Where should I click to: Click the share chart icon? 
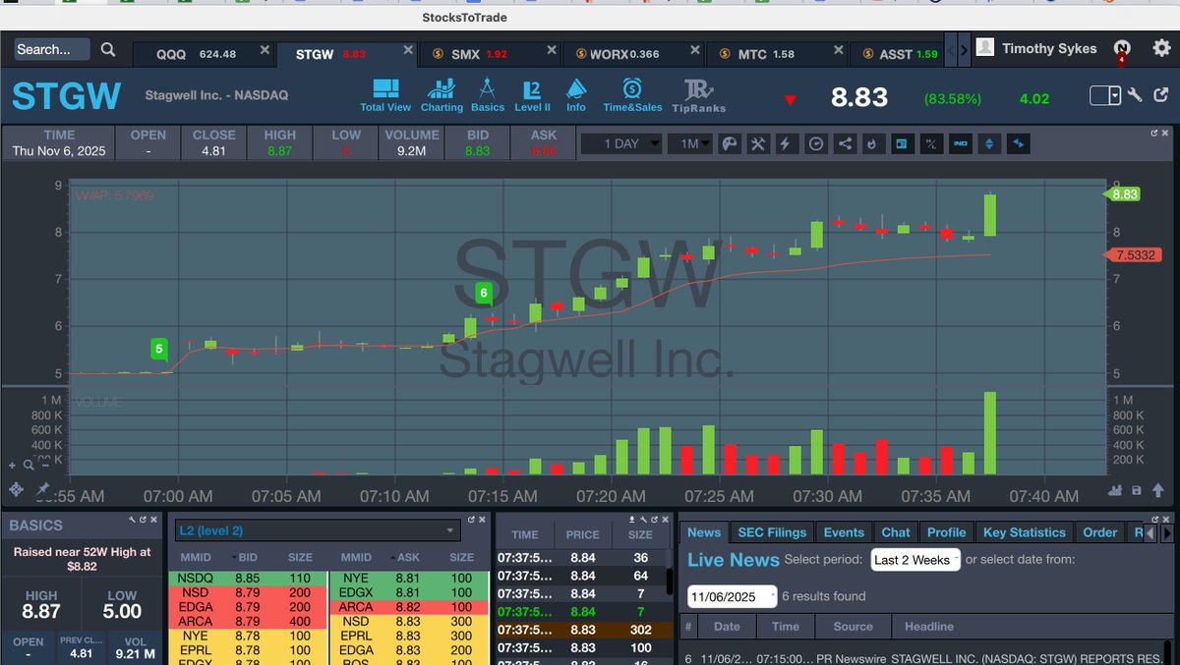pos(844,143)
